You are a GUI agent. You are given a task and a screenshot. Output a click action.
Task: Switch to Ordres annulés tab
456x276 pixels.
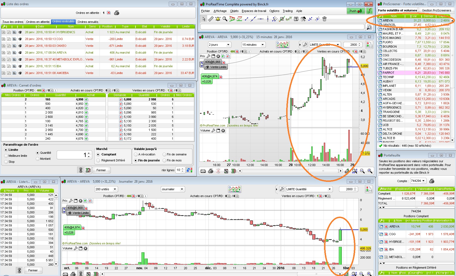tap(88, 22)
